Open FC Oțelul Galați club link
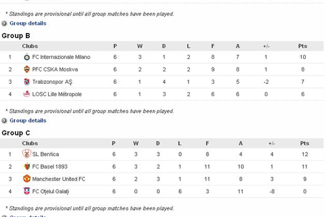This screenshot has height=217, width=326. pos(51,191)
